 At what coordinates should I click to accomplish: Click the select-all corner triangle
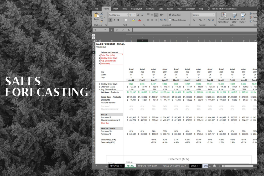[x=94, y=41]
